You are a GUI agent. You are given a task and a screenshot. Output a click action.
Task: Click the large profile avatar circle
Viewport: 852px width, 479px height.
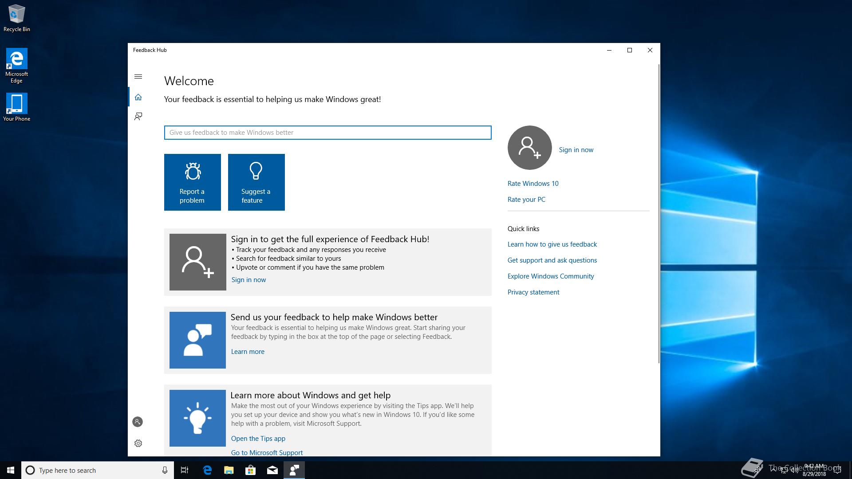pos(530,148)
